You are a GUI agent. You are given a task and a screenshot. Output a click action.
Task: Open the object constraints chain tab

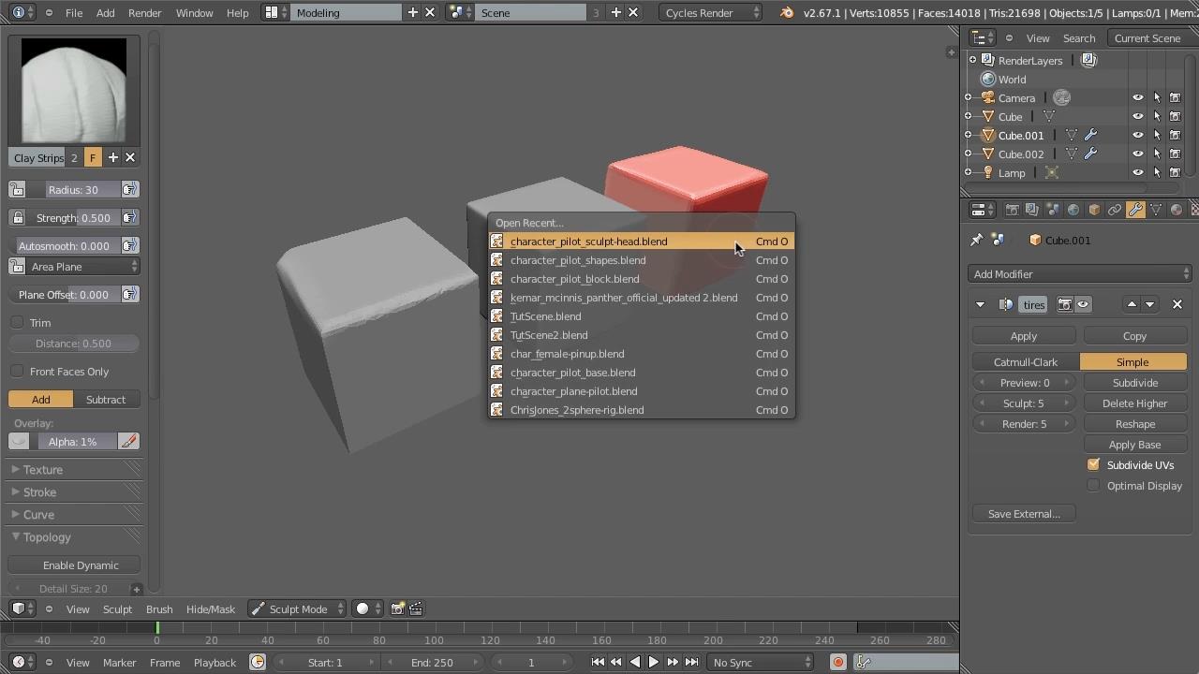(1115, 210)
